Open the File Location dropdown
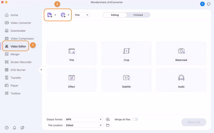The image size is (214, 133). point(84,125)
